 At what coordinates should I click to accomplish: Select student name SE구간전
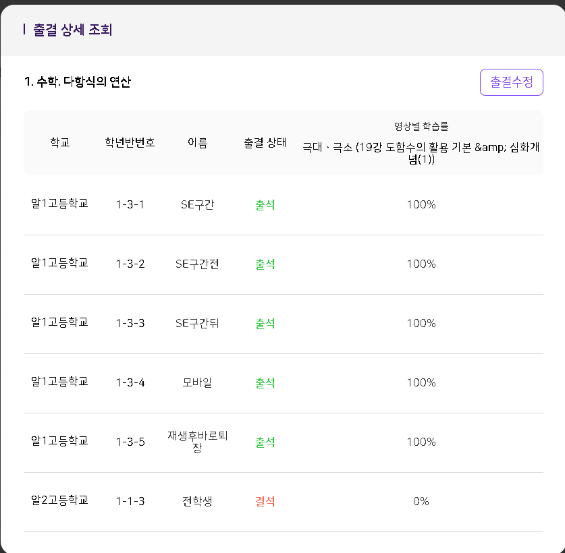tap(198, 264)
